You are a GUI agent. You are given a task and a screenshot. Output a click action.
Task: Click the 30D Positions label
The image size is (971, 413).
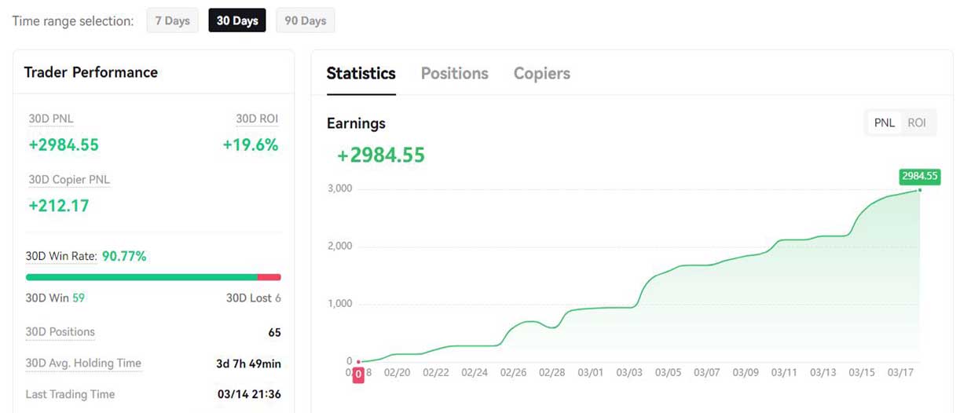tap(60, 332)
